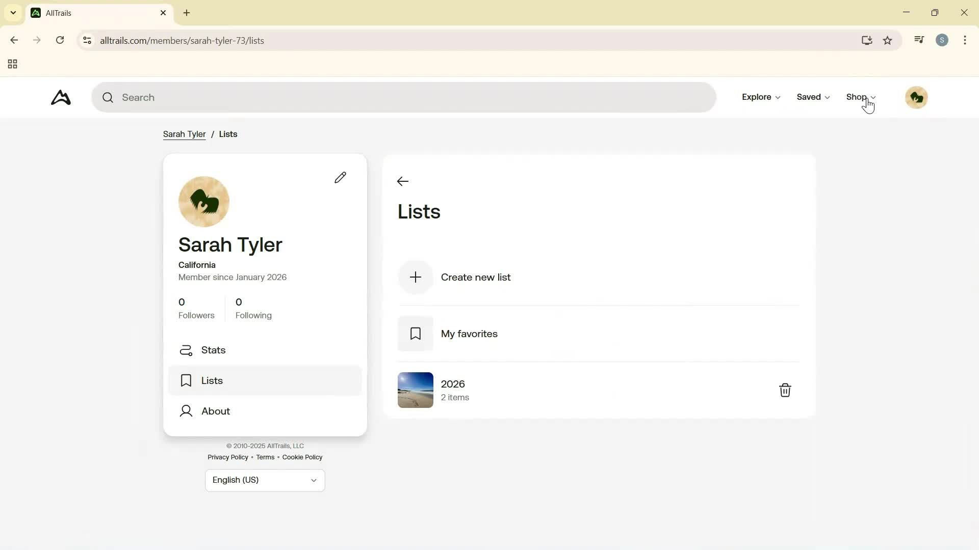The height and width of the screenshot is (550, 979).
Task: Click the profile avatar in top right
Action: tap(916, 97)
